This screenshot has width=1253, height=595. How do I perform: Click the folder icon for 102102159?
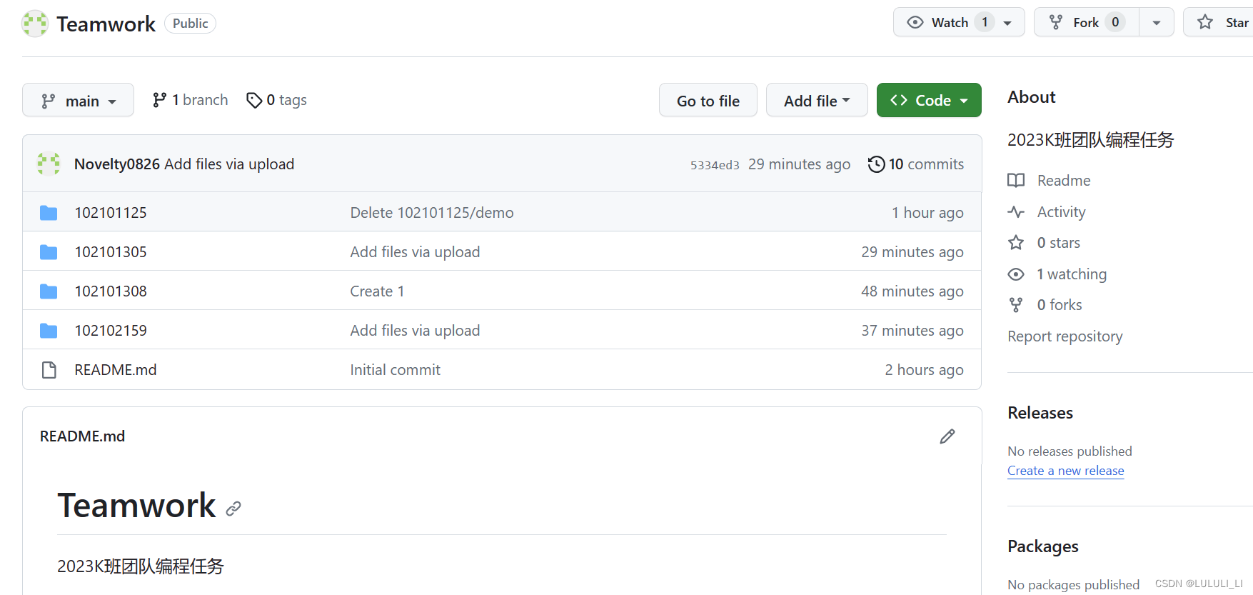(49, 331)
